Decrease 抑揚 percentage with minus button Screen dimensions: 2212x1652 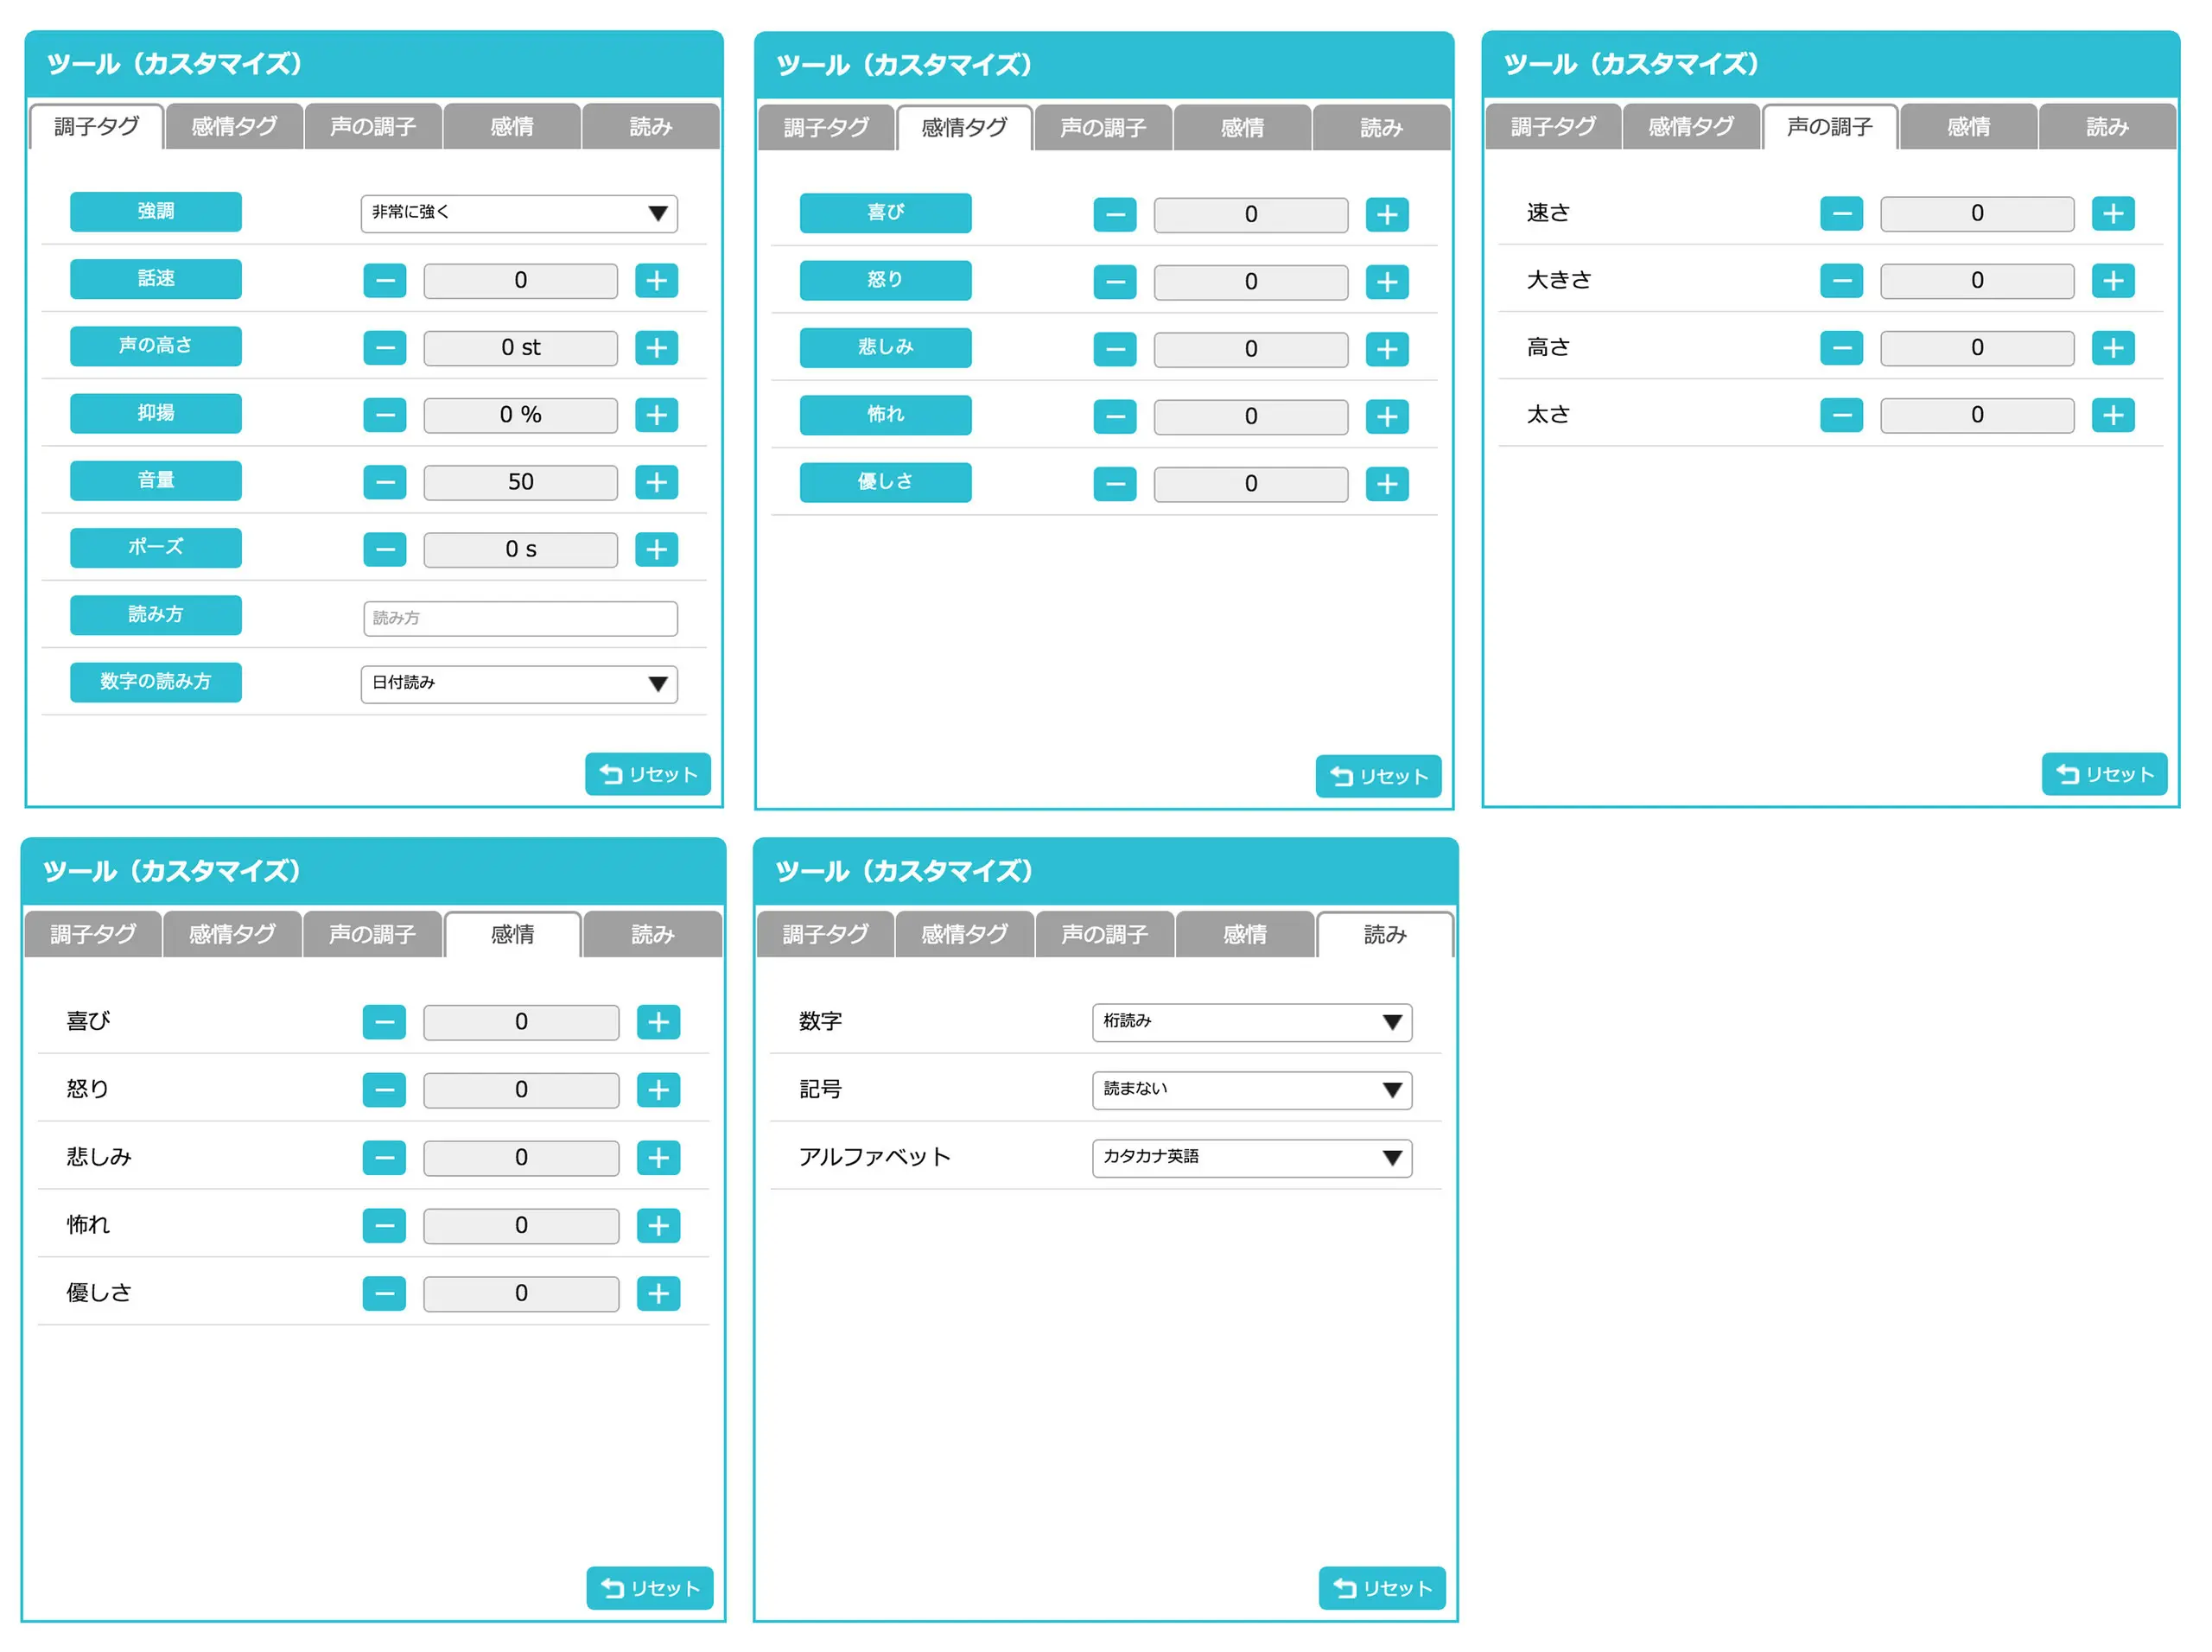tap(385, 415)
